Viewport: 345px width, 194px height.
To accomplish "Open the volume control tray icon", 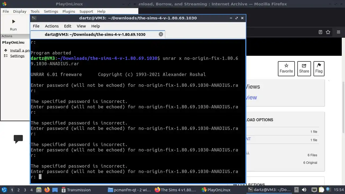I will coord(304,190).
